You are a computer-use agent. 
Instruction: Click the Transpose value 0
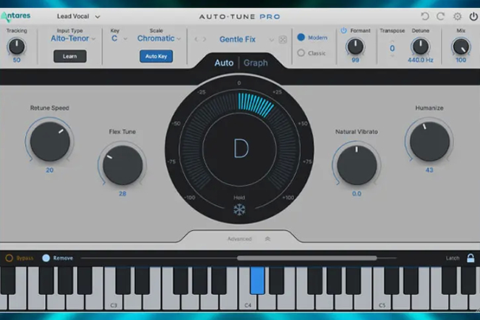tap(392, 48)
